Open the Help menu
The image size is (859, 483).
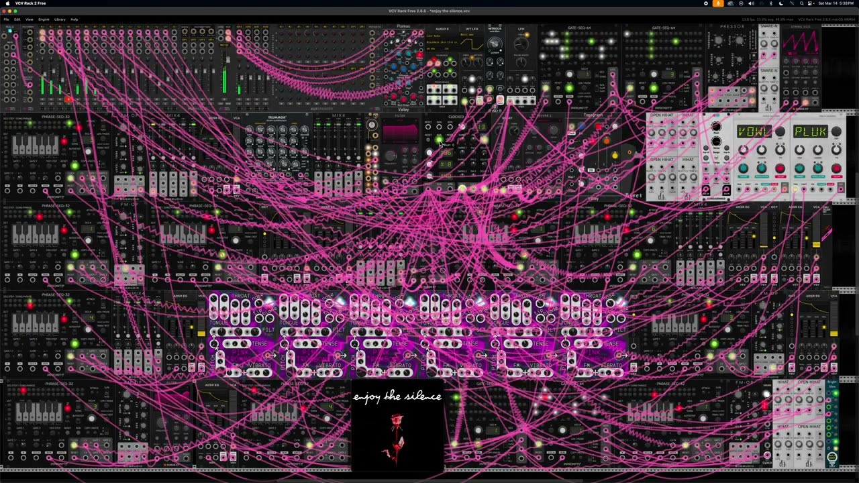[74, 19]
